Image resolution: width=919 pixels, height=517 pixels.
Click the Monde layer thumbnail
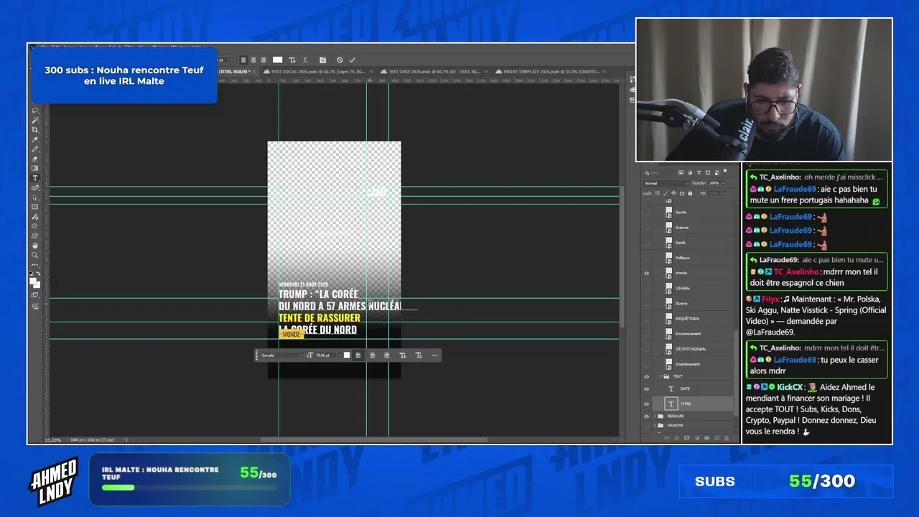pyautogui.click(x=669, y=273)
